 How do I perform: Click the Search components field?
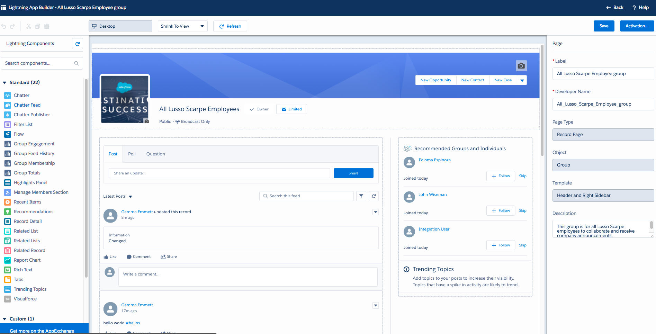(42, 63)
